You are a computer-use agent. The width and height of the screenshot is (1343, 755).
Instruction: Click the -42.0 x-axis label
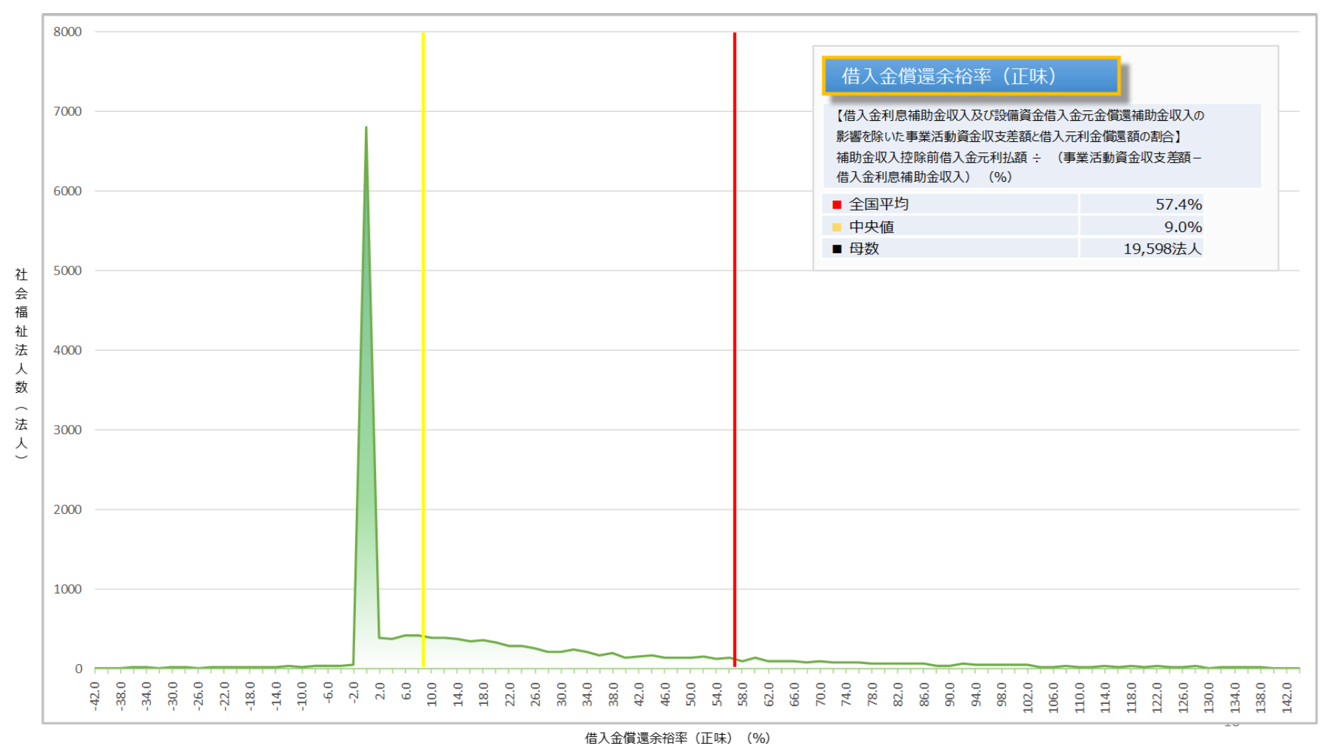tap(95, 696)
